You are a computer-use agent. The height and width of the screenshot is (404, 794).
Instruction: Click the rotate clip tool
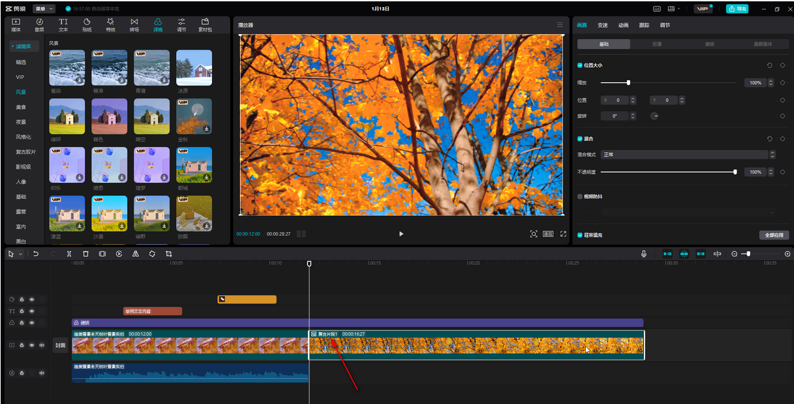pyautogui.click(x=152, y=254)
